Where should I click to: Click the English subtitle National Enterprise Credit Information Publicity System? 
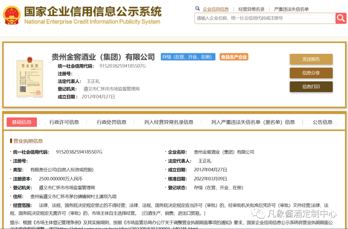pos(92,22)
